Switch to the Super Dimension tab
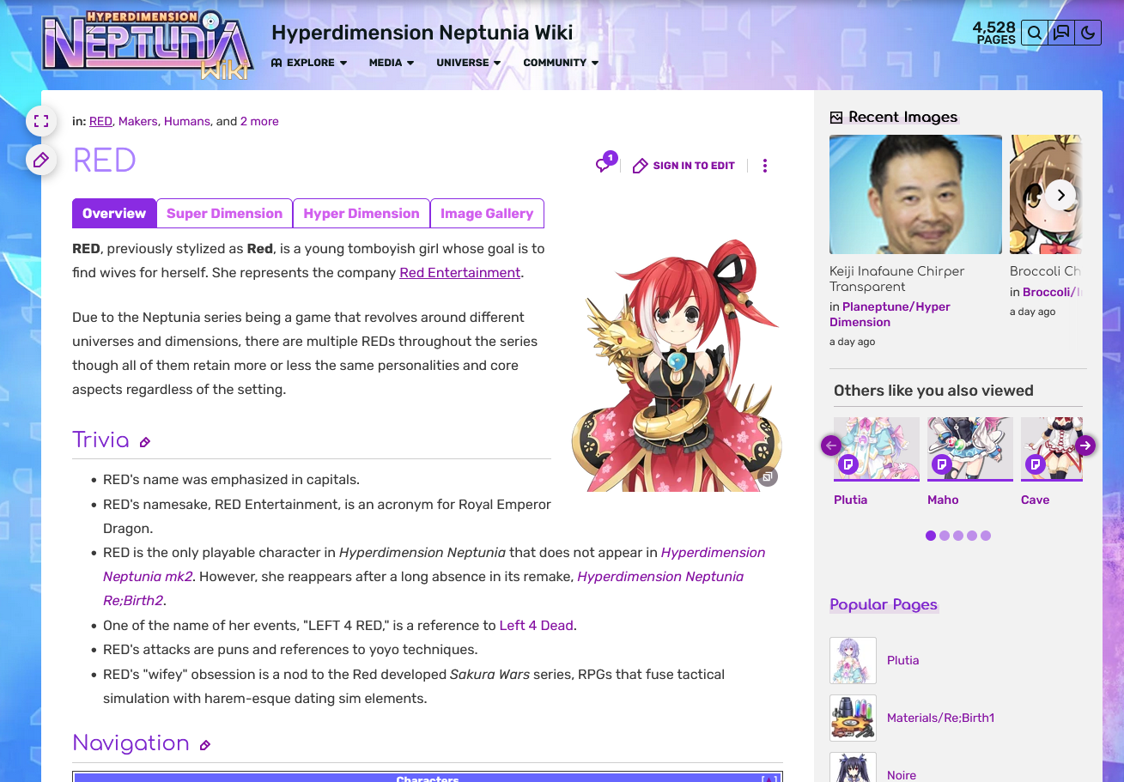 tap(224, 214)
